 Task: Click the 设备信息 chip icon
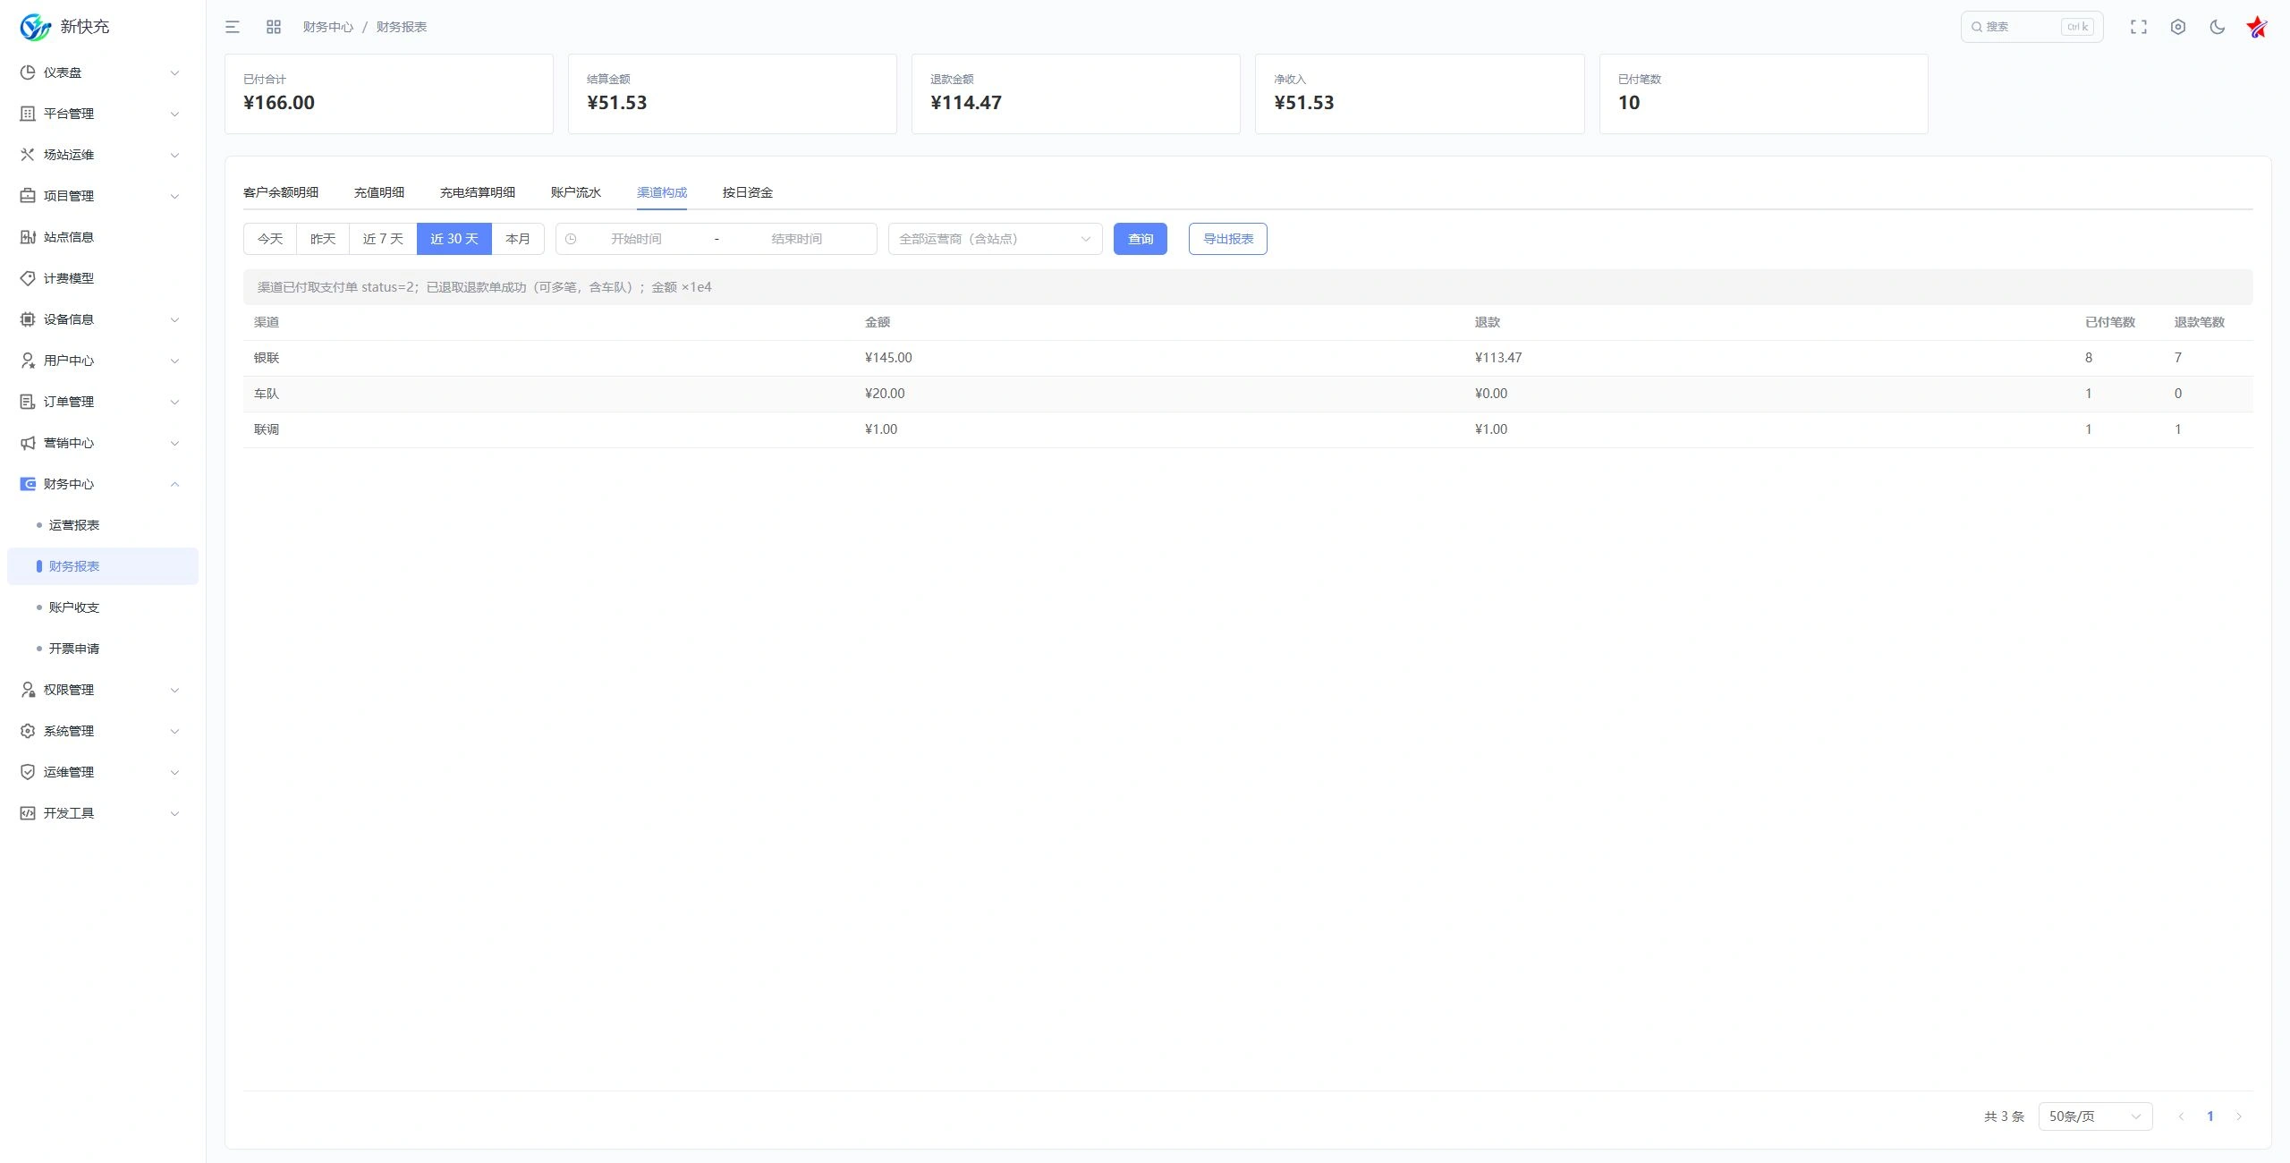click(28, 319)
